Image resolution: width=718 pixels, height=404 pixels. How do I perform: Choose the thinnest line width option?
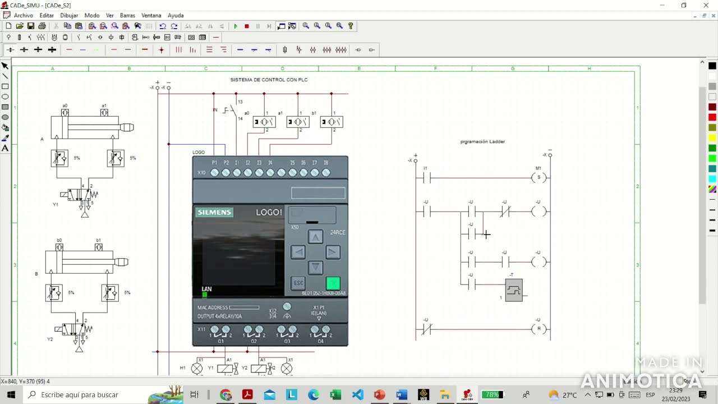(x=712, y=200)
